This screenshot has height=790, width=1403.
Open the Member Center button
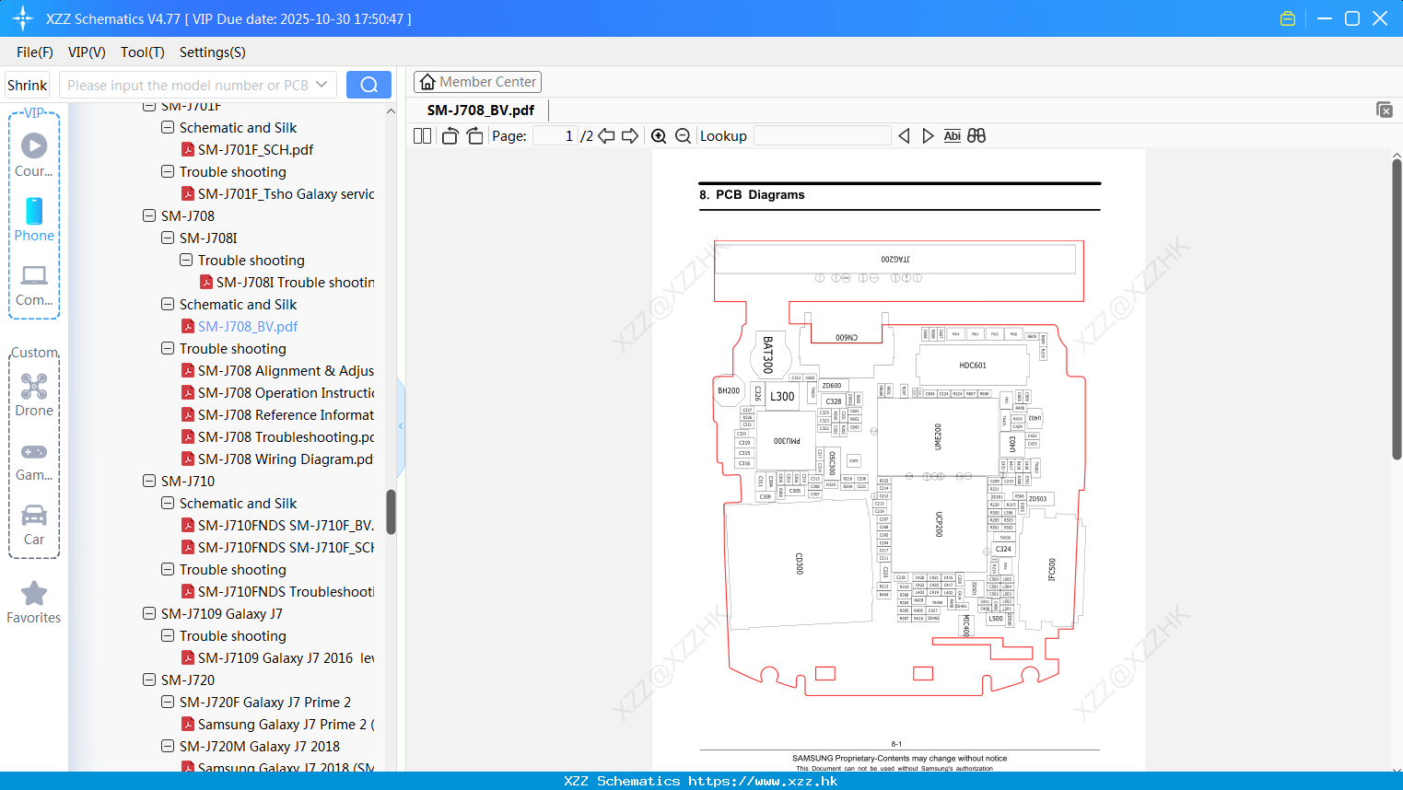click(477, 82)
